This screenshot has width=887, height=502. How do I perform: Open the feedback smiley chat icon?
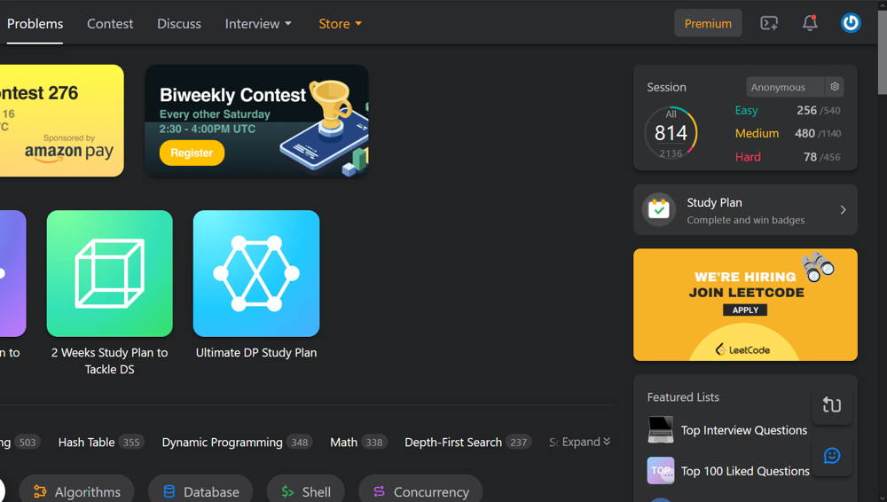coord(832,456)
